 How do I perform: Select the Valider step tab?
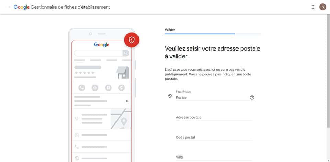point(170,30)
